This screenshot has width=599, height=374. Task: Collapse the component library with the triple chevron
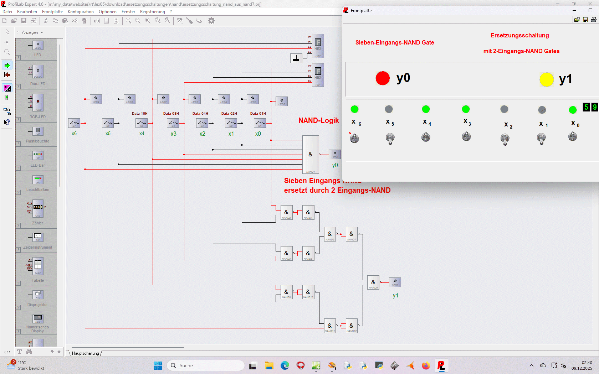pyautogui.click(x=7, y=352)
